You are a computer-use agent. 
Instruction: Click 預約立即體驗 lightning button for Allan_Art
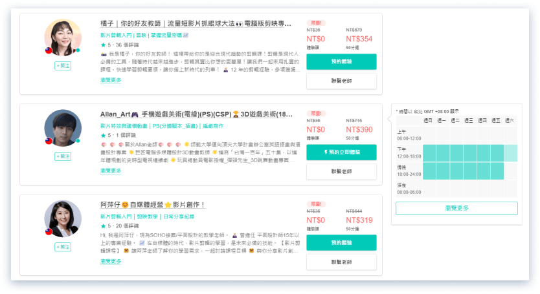(x=341, y=152)
